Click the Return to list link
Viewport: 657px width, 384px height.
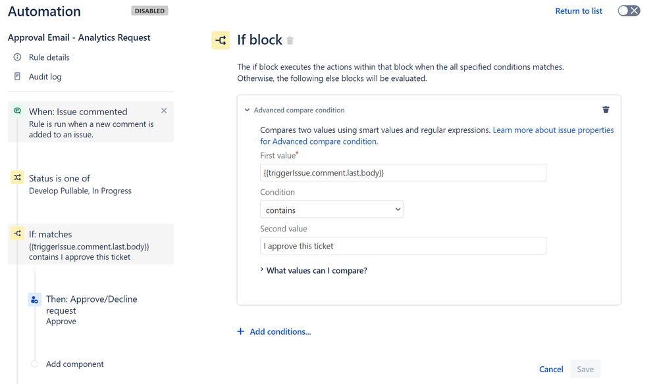[x=578, y=11]
